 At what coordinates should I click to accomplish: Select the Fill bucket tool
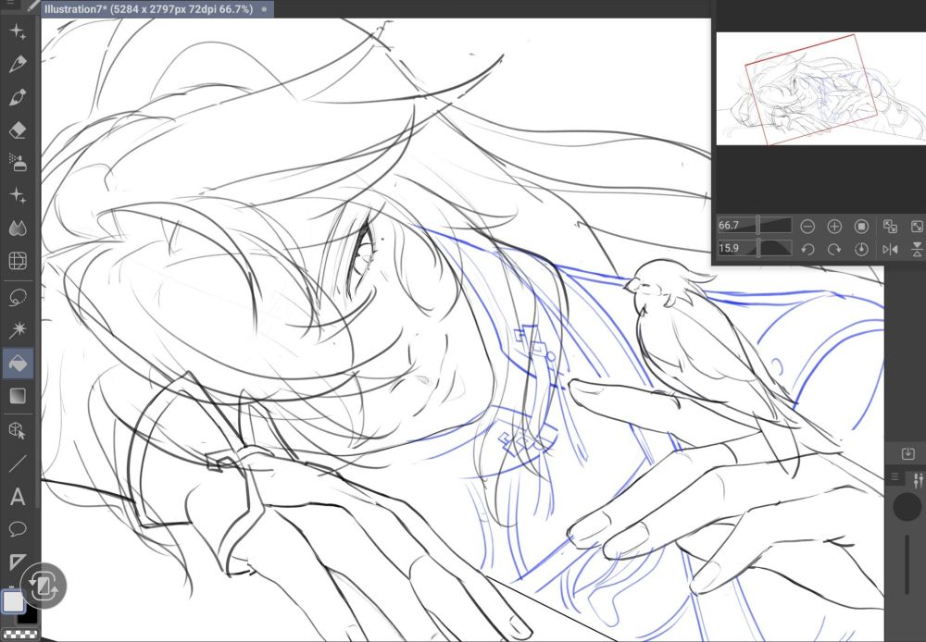point(18,363)
